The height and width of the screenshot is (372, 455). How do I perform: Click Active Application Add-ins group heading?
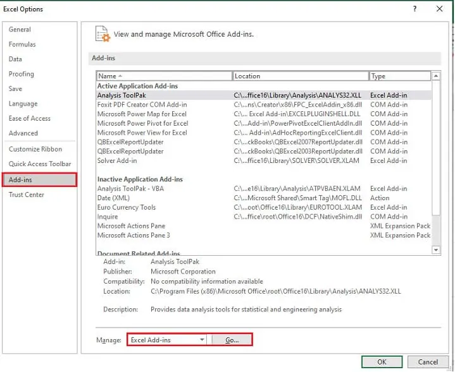[x=137, y=86]
